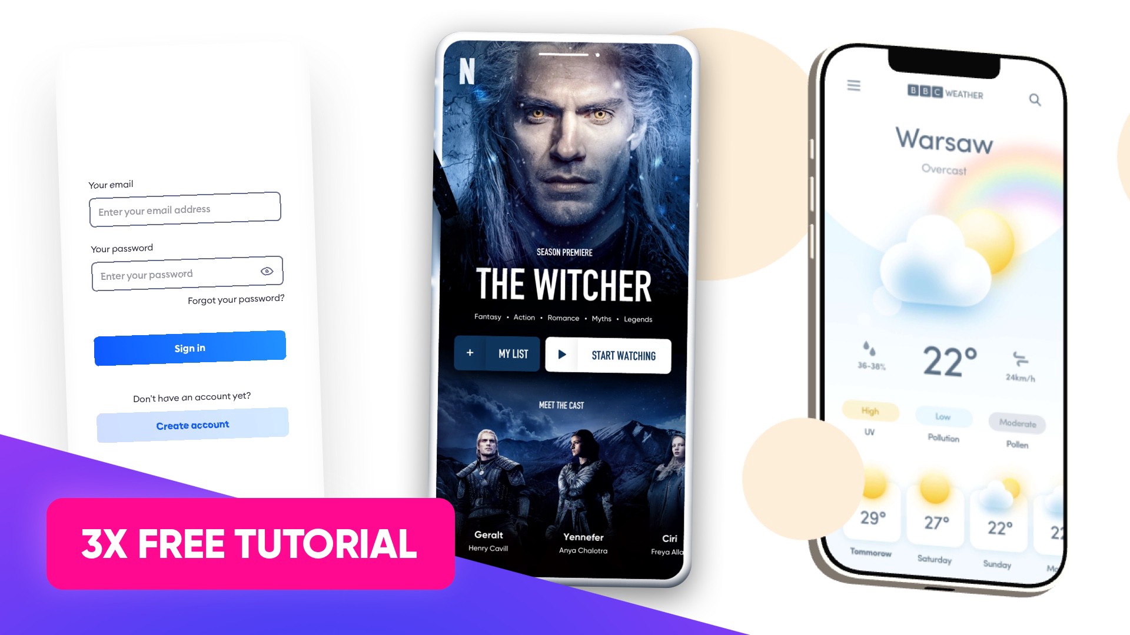Click the wind speed icon in BBC Weather

point(1018,358)
